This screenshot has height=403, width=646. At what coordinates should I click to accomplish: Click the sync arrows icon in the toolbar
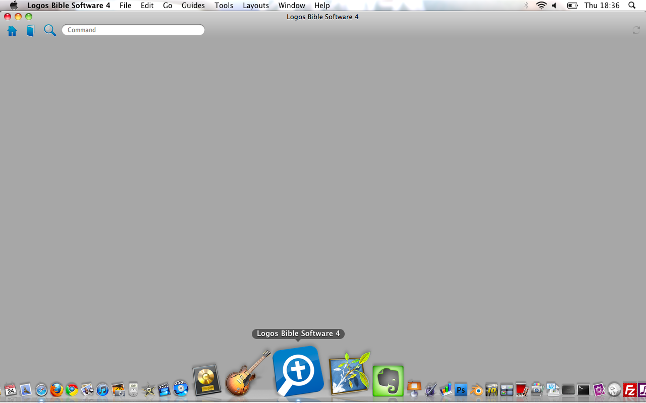[x=636, y=31]
